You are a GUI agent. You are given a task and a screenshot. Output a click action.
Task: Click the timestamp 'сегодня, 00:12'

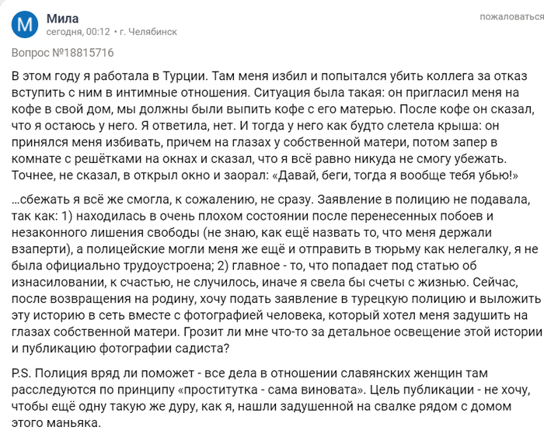pos(78,33)
